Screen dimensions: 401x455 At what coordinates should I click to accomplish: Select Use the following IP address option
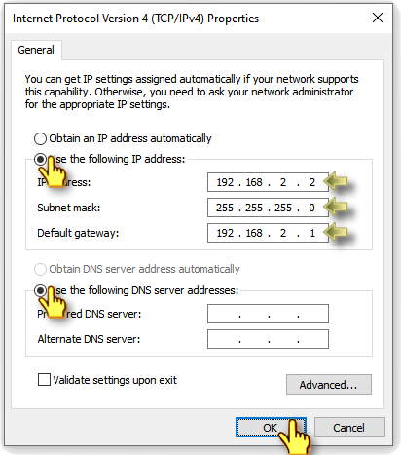tap(40, 159)
